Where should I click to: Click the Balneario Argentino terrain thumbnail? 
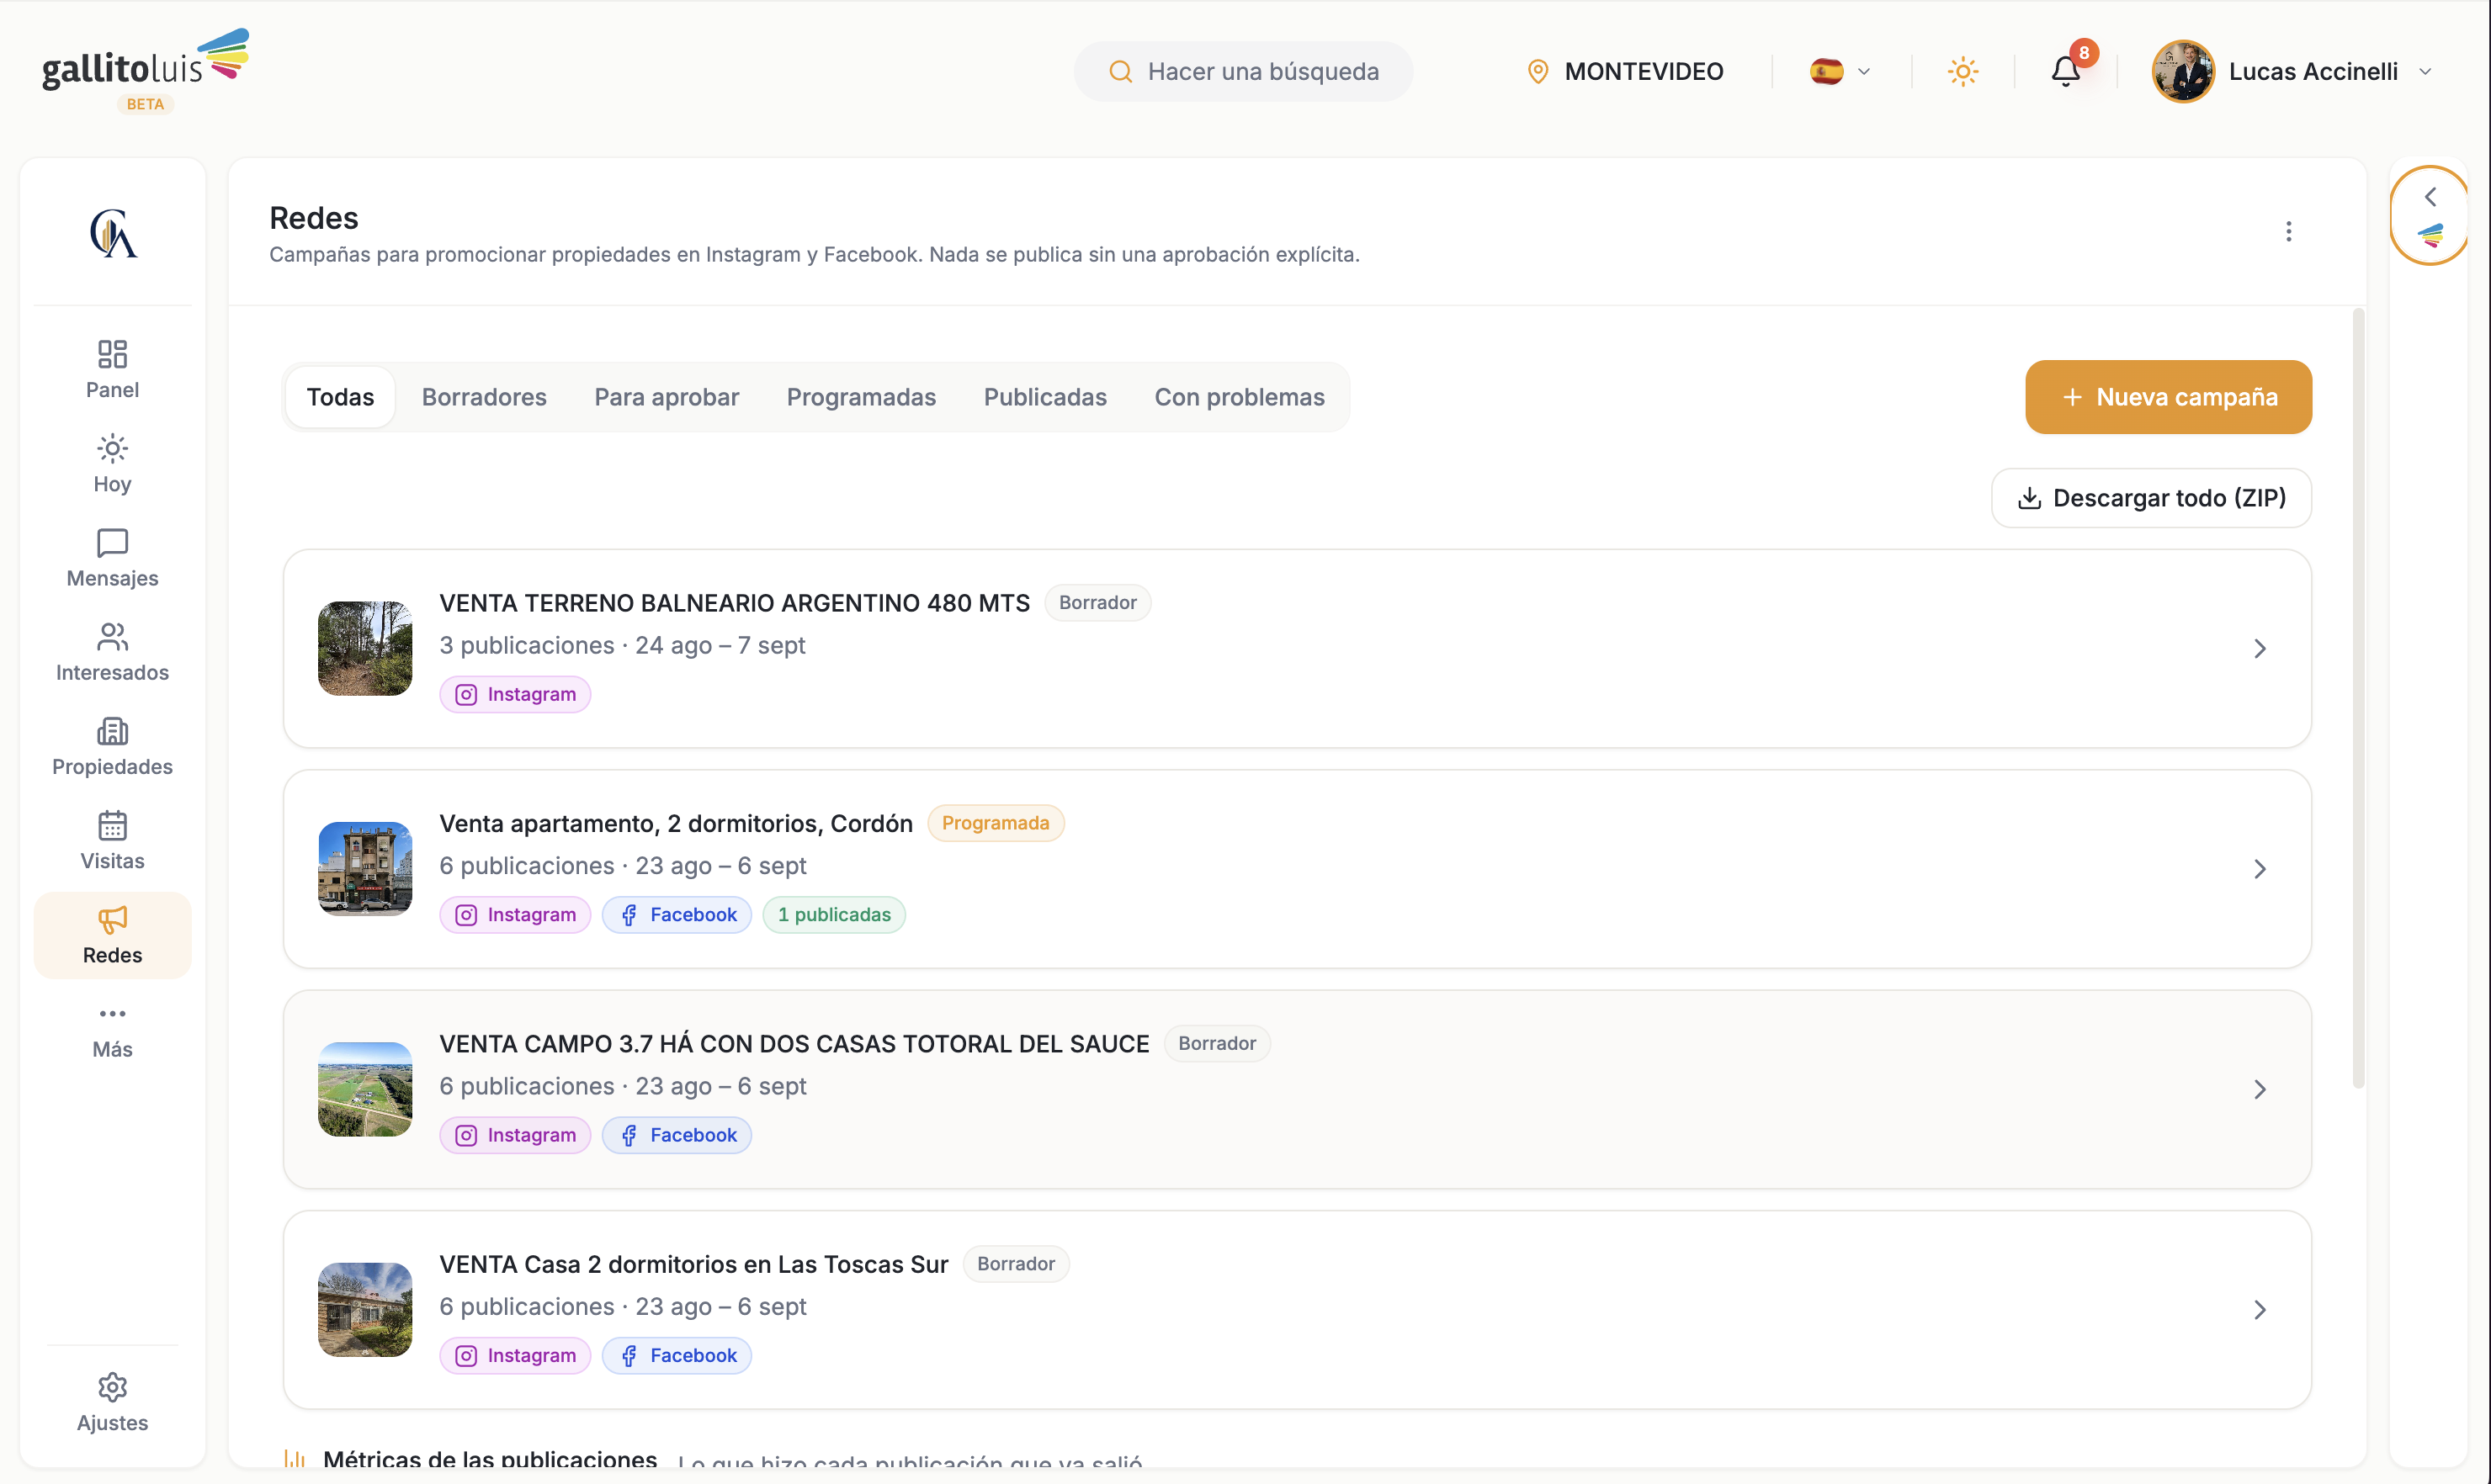coord(365,648)
